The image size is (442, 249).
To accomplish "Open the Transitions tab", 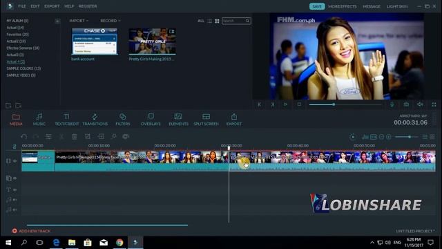I will (95, 120).
